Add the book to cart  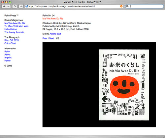point(55,34)
